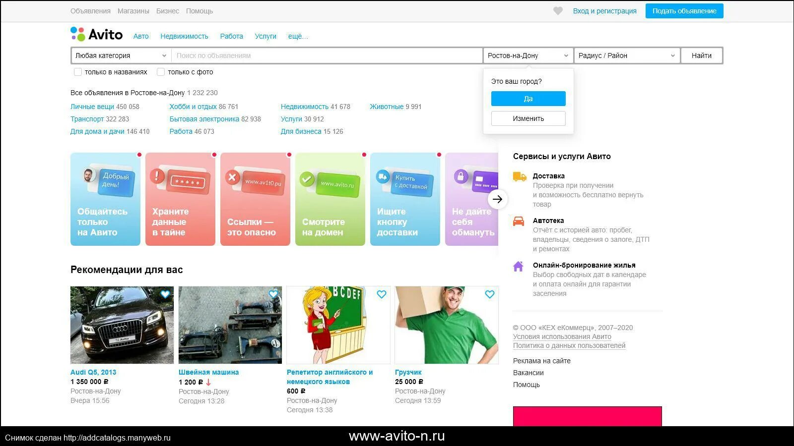Open Недвижимость 41 678 category link
Viewport: 794px width, 446px height.
pos(305,107)
